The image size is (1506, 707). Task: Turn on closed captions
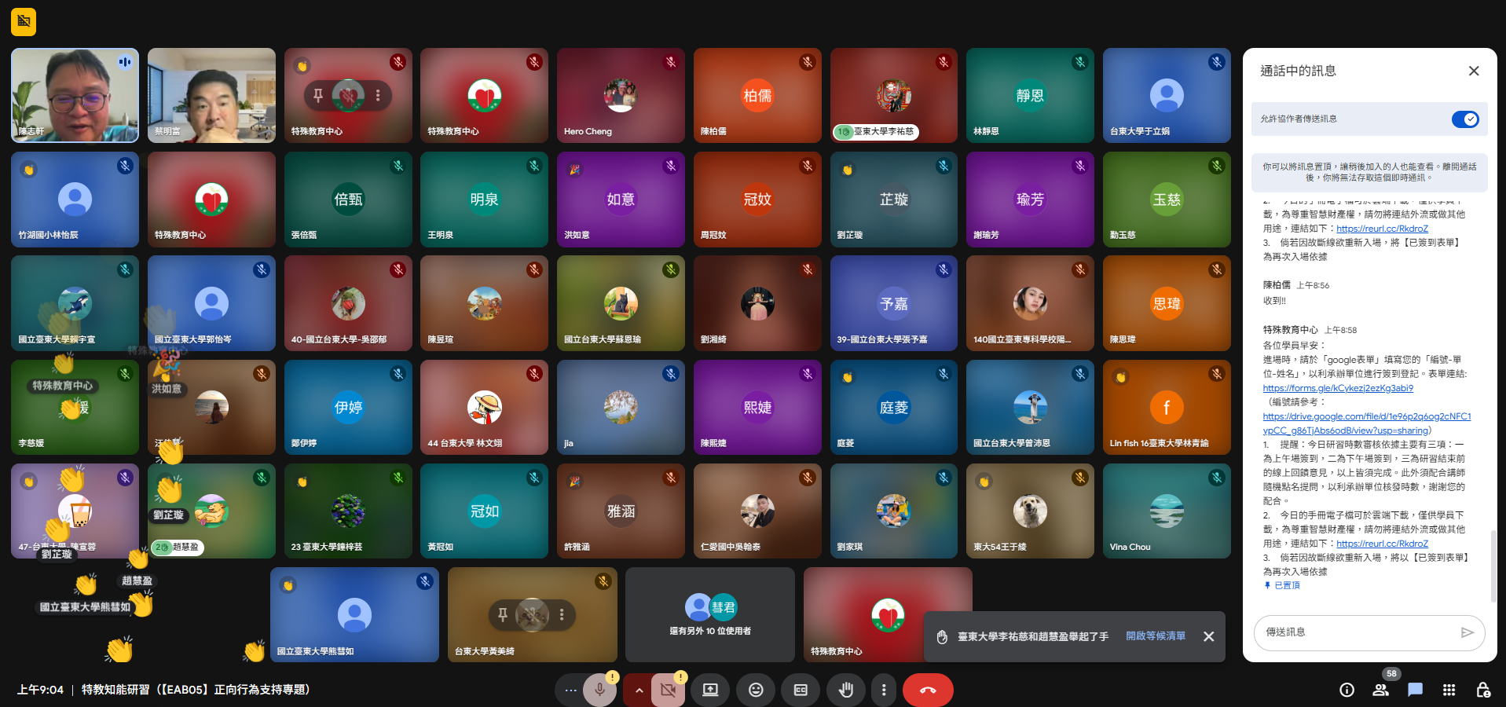coord(801,690)
